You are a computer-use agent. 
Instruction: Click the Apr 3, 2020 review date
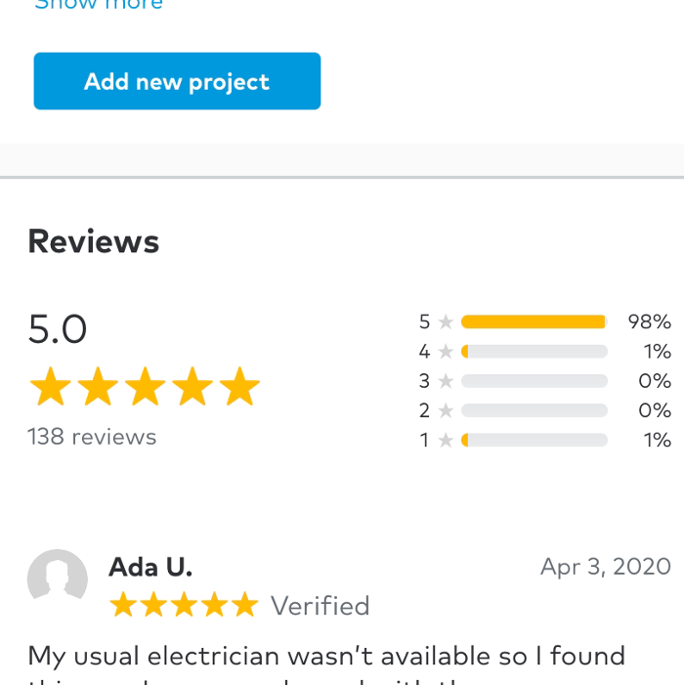605,567
